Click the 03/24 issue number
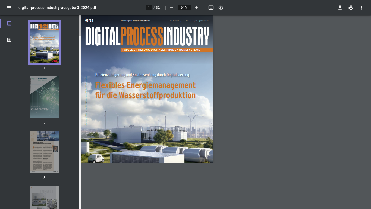The width and height of the screenshot is (371, 209). [x=89, y=20]
